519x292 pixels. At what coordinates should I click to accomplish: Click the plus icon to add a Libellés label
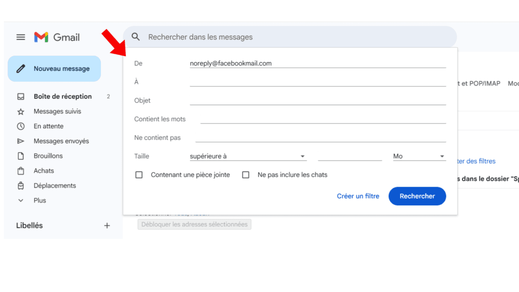click(x=107, y=226)
